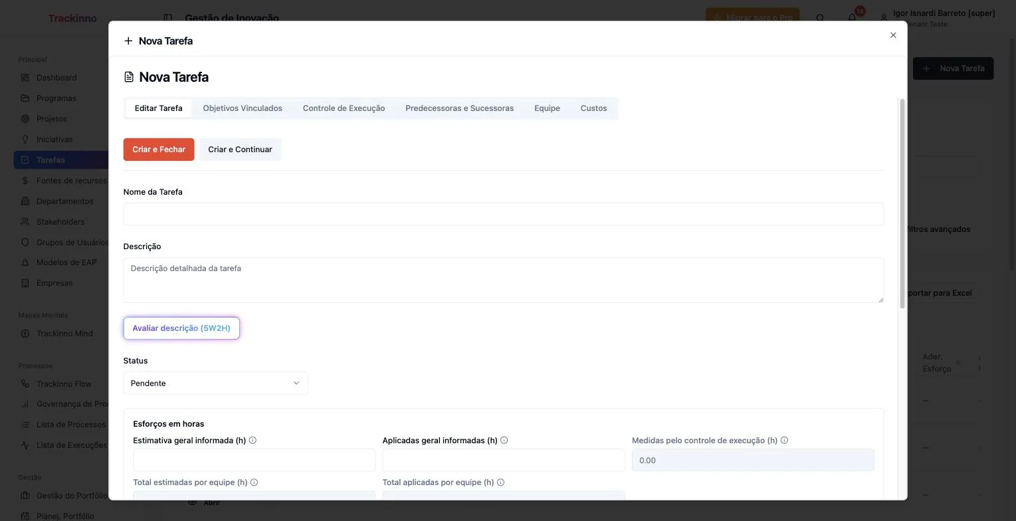Click info icon next to Total aplicadas por equipe
The width and height of the screenshot is (1016, 521).
(500, 482)
